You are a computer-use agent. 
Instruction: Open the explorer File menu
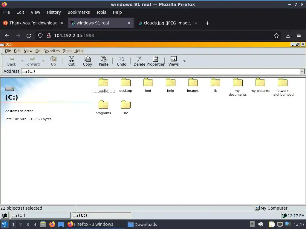coord(8,51)
